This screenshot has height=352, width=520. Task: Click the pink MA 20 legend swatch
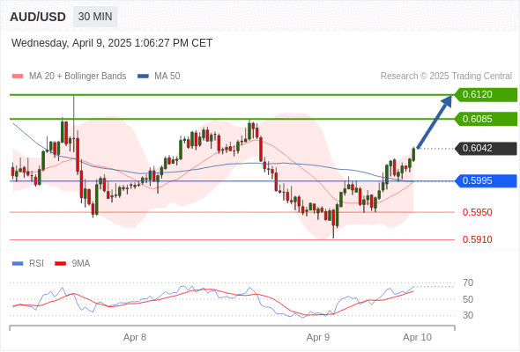click(x=18, y=77)
